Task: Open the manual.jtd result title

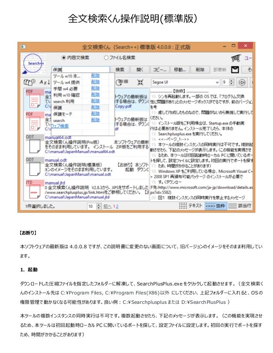Action: coord(55,183)
